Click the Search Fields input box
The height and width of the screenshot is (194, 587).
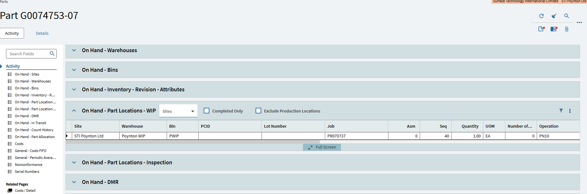(28, 54)
